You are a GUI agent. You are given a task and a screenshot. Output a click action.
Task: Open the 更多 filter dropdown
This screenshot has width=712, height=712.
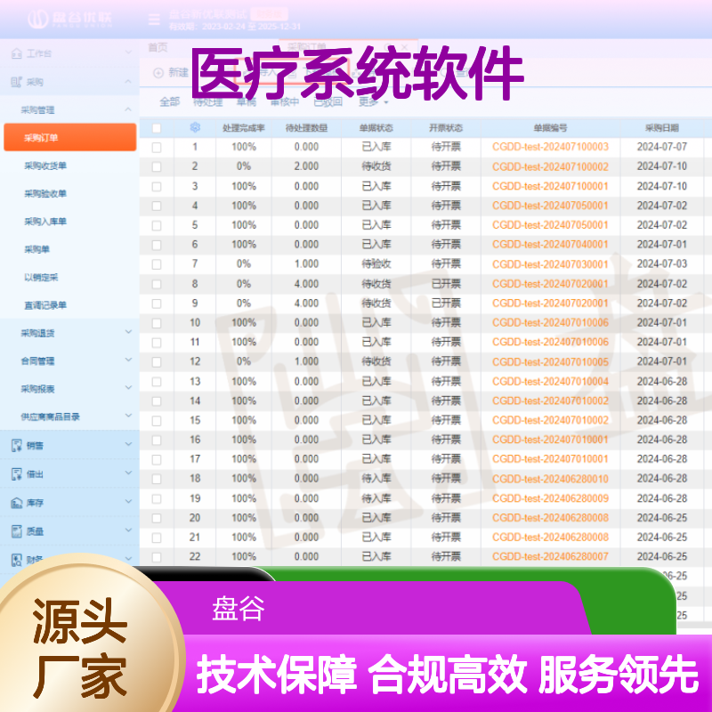pos(373,102)
